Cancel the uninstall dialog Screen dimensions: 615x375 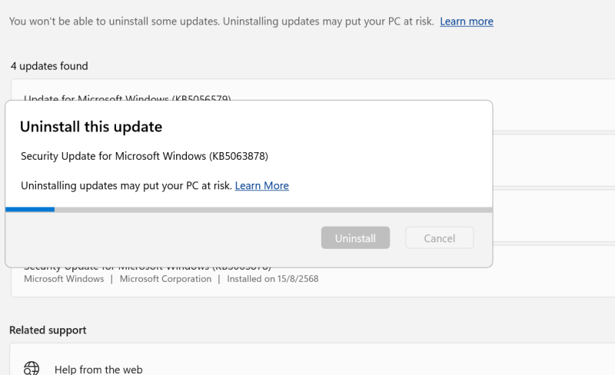439,237
